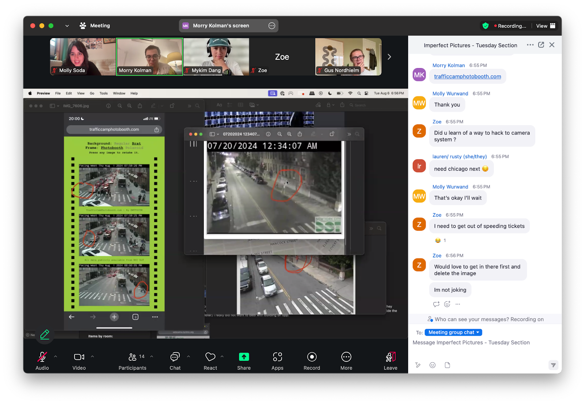Click the Meeting shield paw icon
The height and width of the screenshot is (404, 585).
tap(83, 26)
